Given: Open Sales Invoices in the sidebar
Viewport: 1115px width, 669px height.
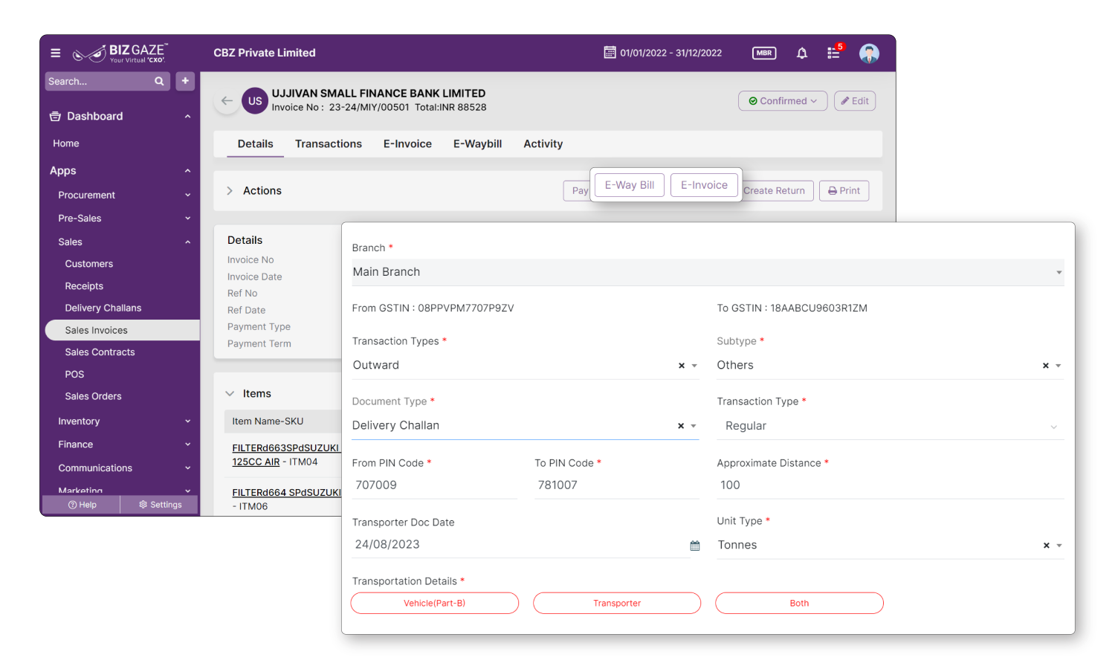Looking at the screenshot, I should pos(123,330).
